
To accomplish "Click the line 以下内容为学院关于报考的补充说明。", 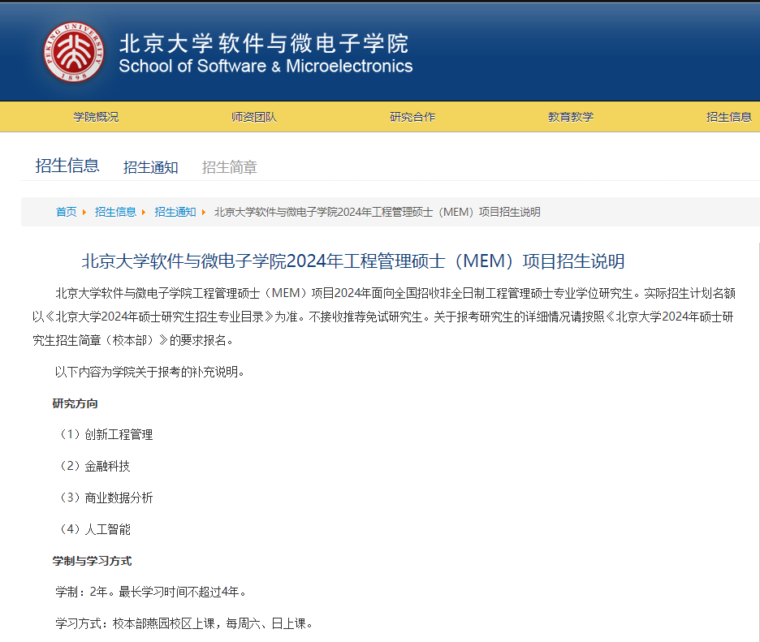I will point(149,372).
